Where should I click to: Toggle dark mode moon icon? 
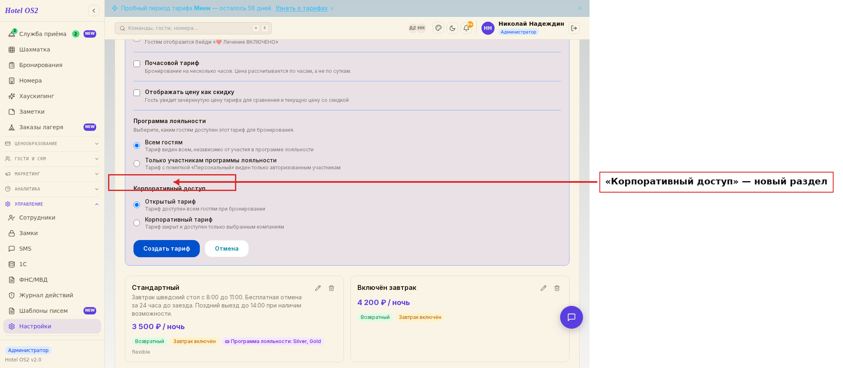coord(452,28)
